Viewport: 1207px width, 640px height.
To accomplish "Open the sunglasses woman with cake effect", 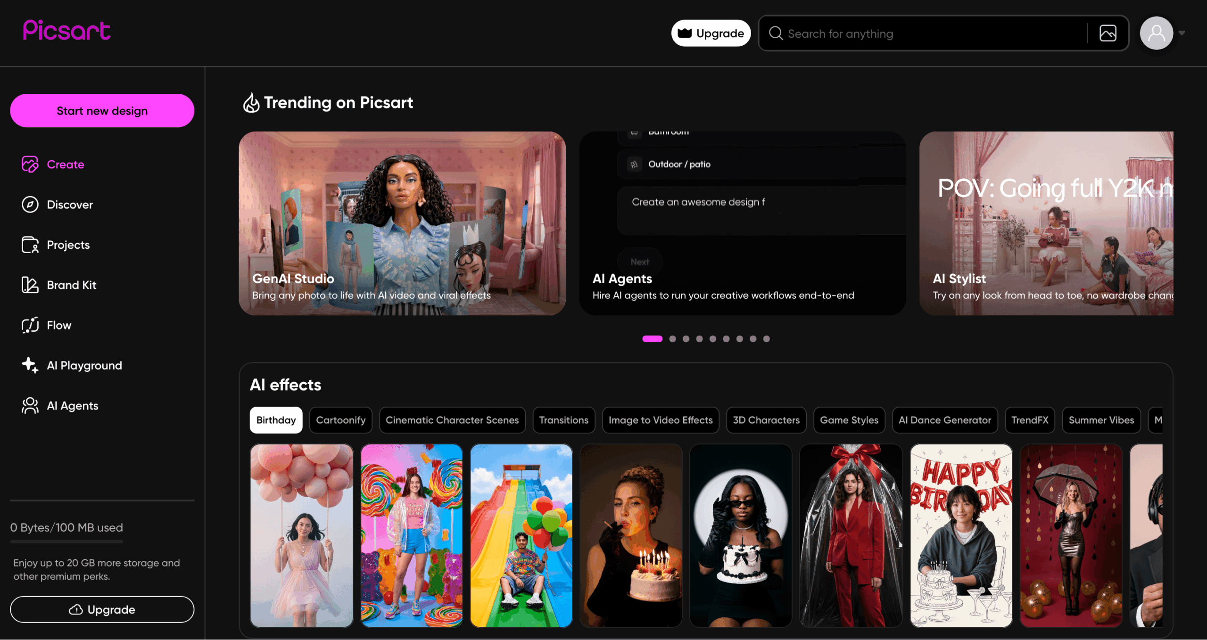I will pos(741,535).
